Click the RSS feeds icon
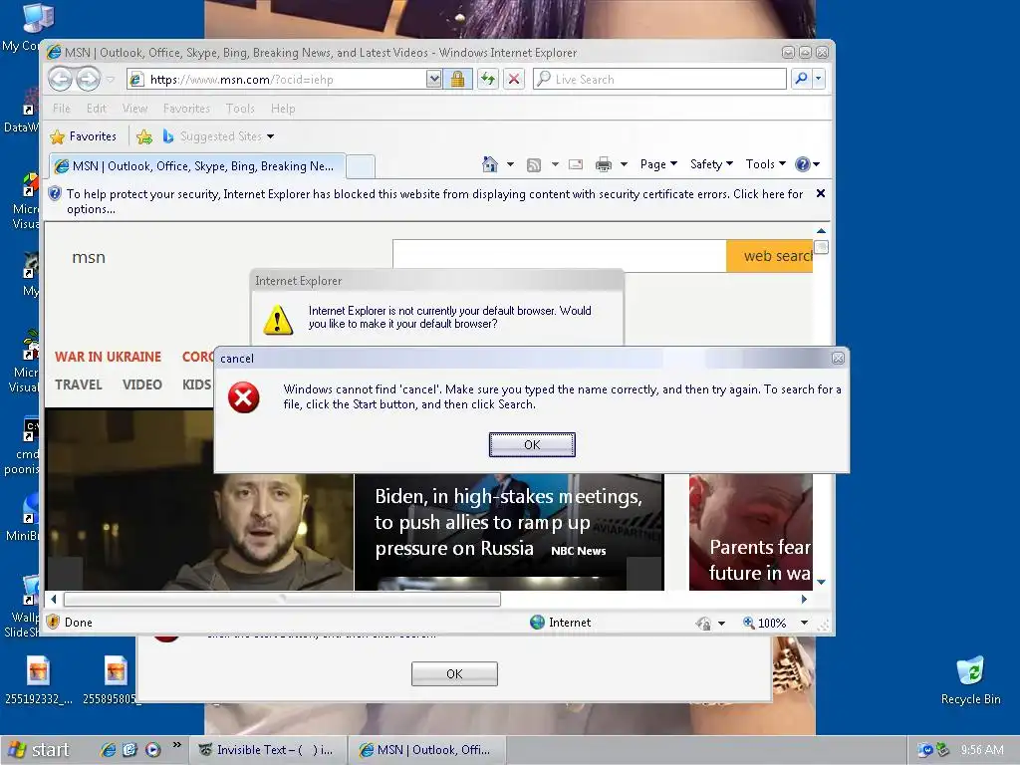Screen dimensions: 1020x765 (534, 165)
